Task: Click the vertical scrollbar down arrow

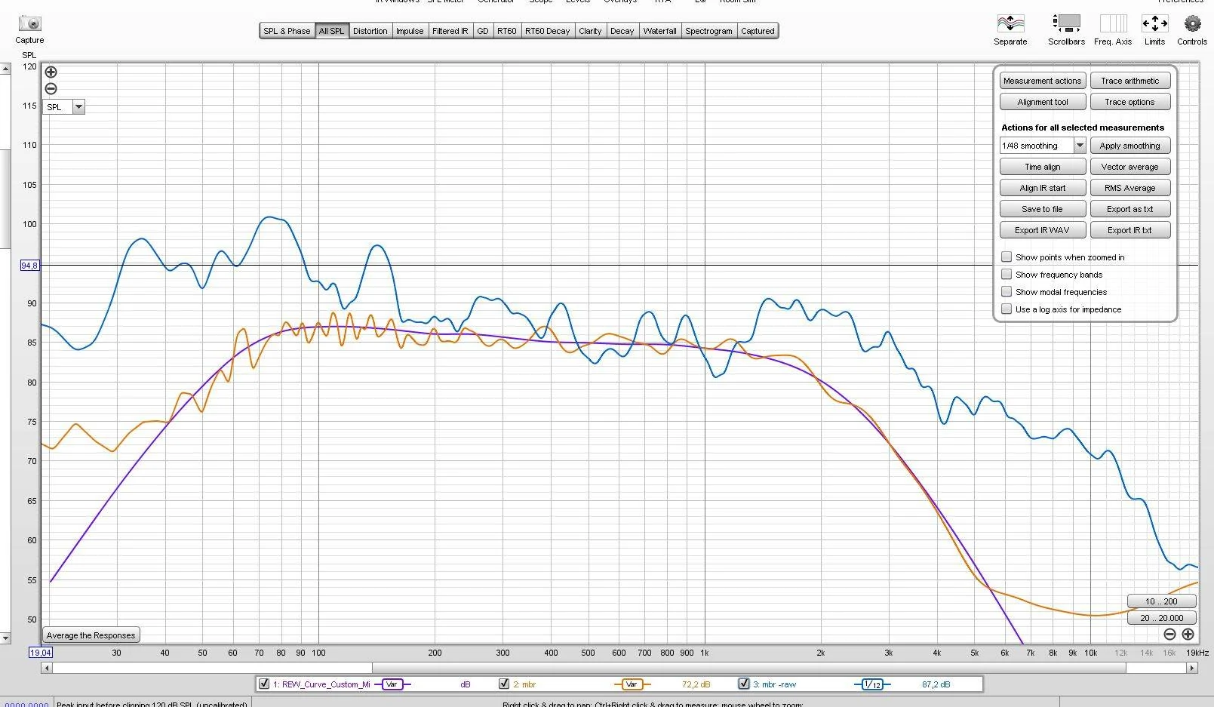Action: pos(5,638)
